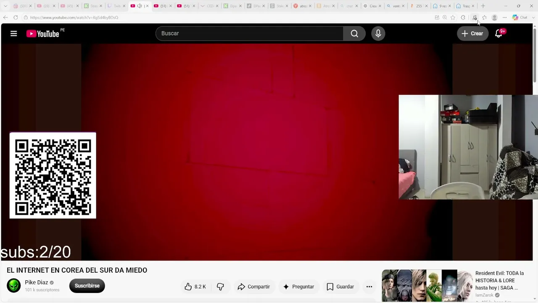Click the webcam overlay in the video
The width and height of the screenshot is (538, 303).
tap(468, 147)
